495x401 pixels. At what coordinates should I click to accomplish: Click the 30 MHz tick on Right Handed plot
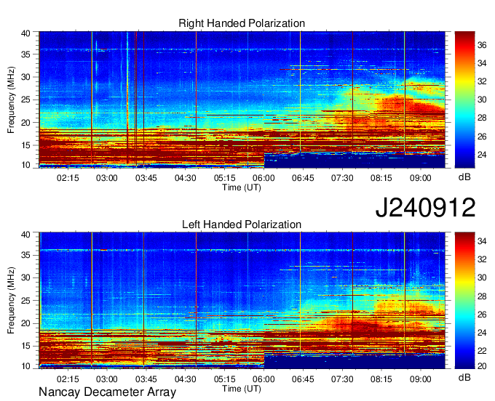coord(25,77)
